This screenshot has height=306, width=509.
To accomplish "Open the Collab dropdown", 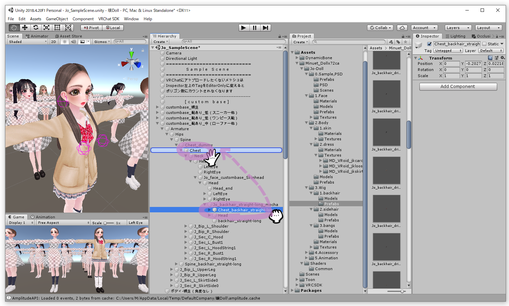I will pos(381,28).
